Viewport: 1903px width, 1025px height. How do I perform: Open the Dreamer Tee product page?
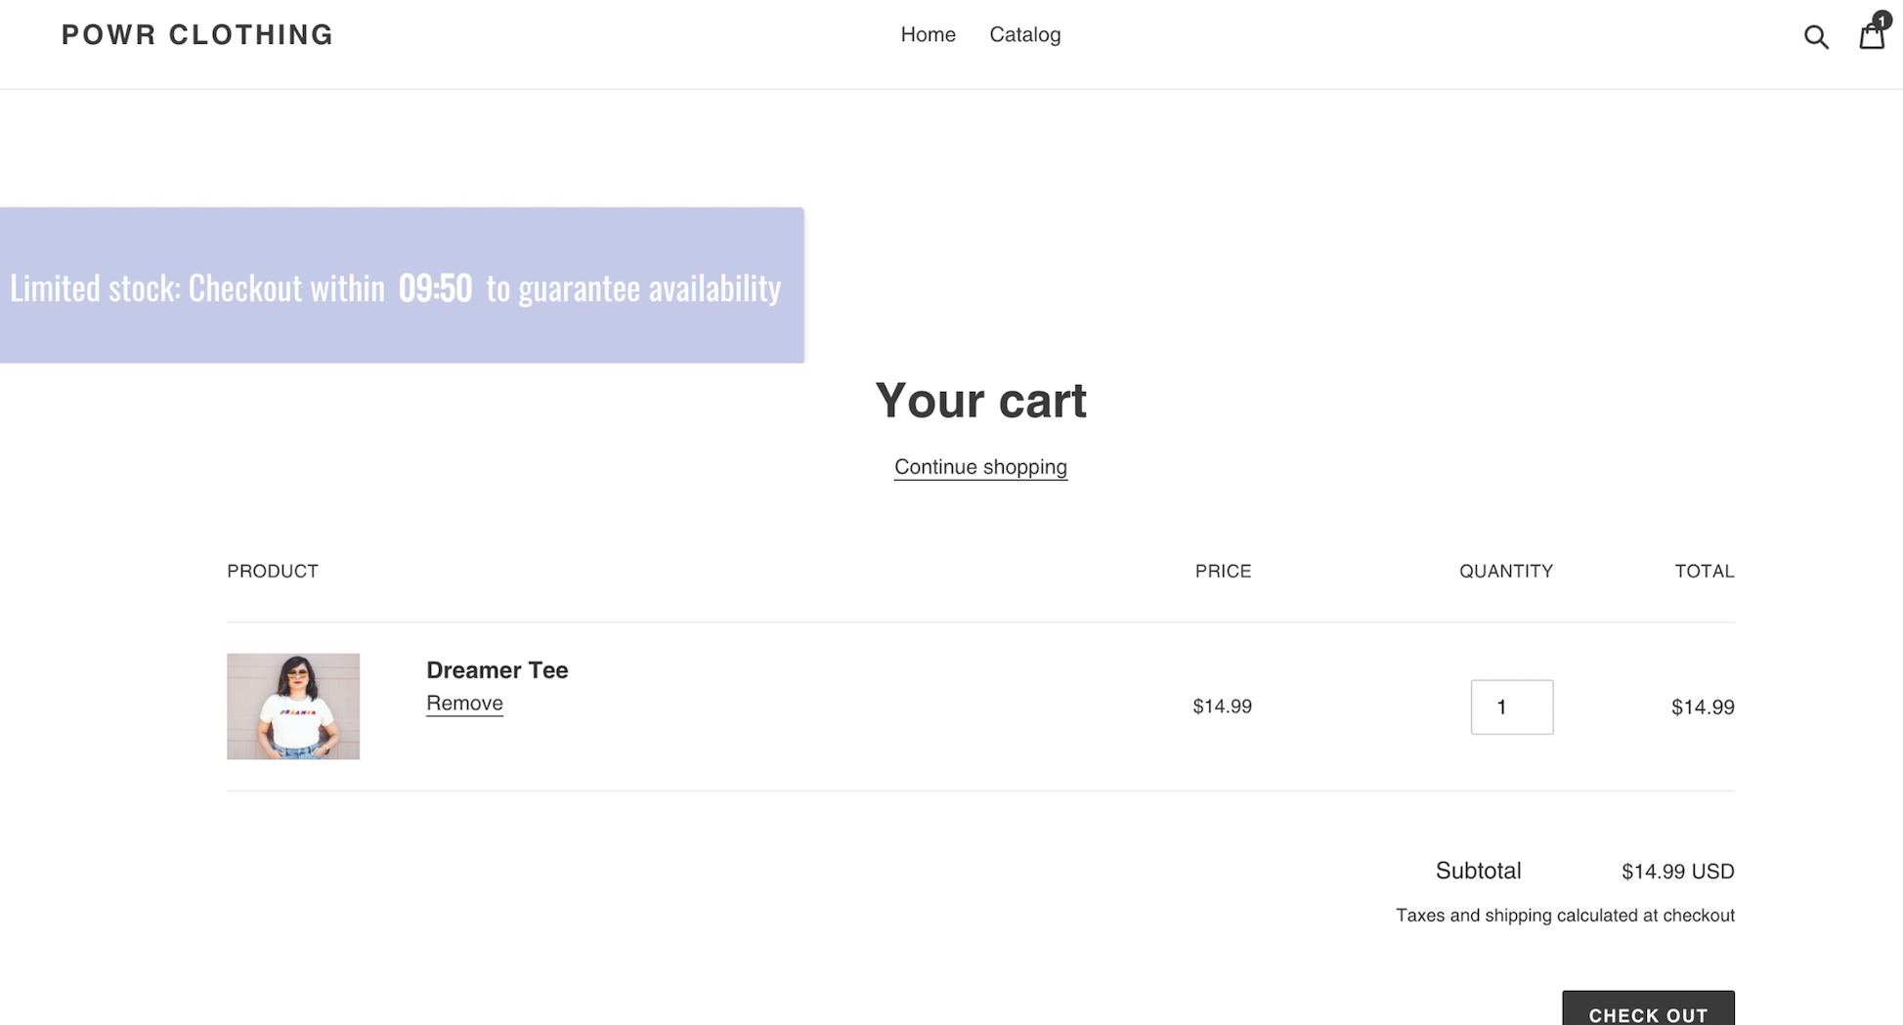pyautogui.click(x=497, y=670)
